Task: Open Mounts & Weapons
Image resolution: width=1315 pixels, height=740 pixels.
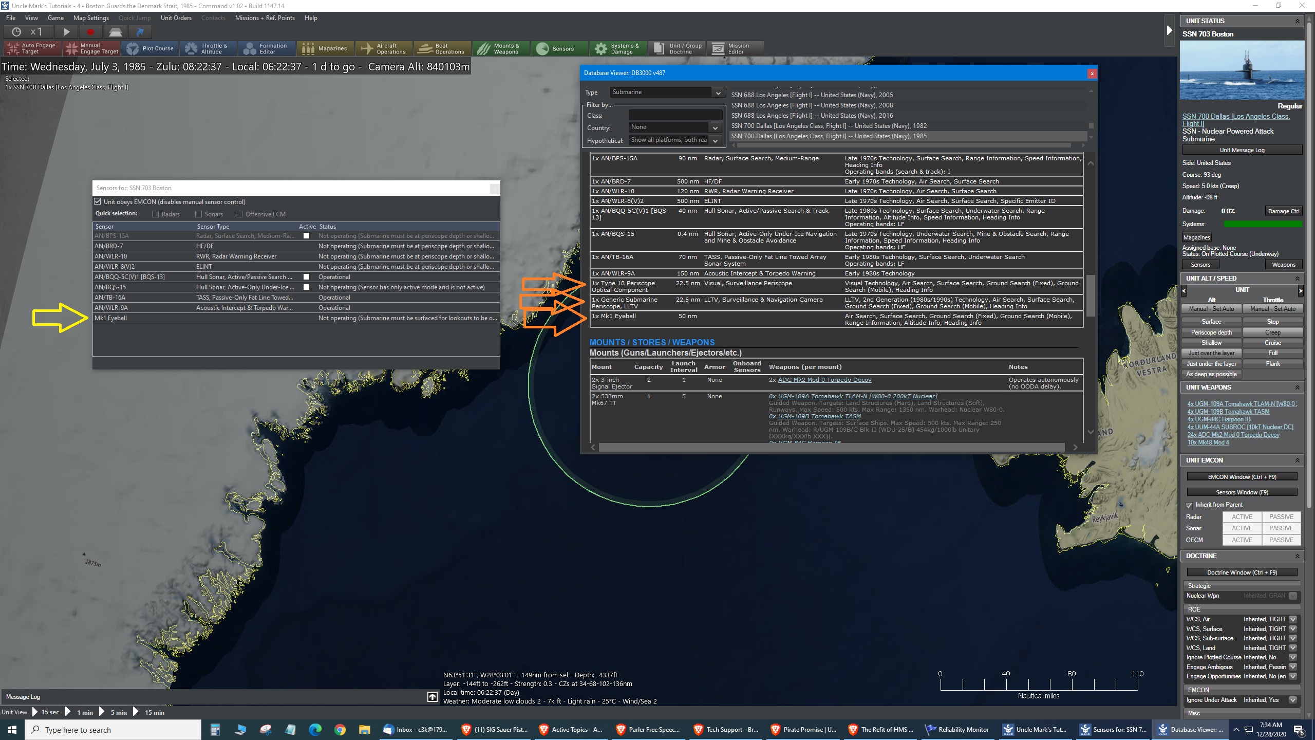Action: click(x=501, y=48)
